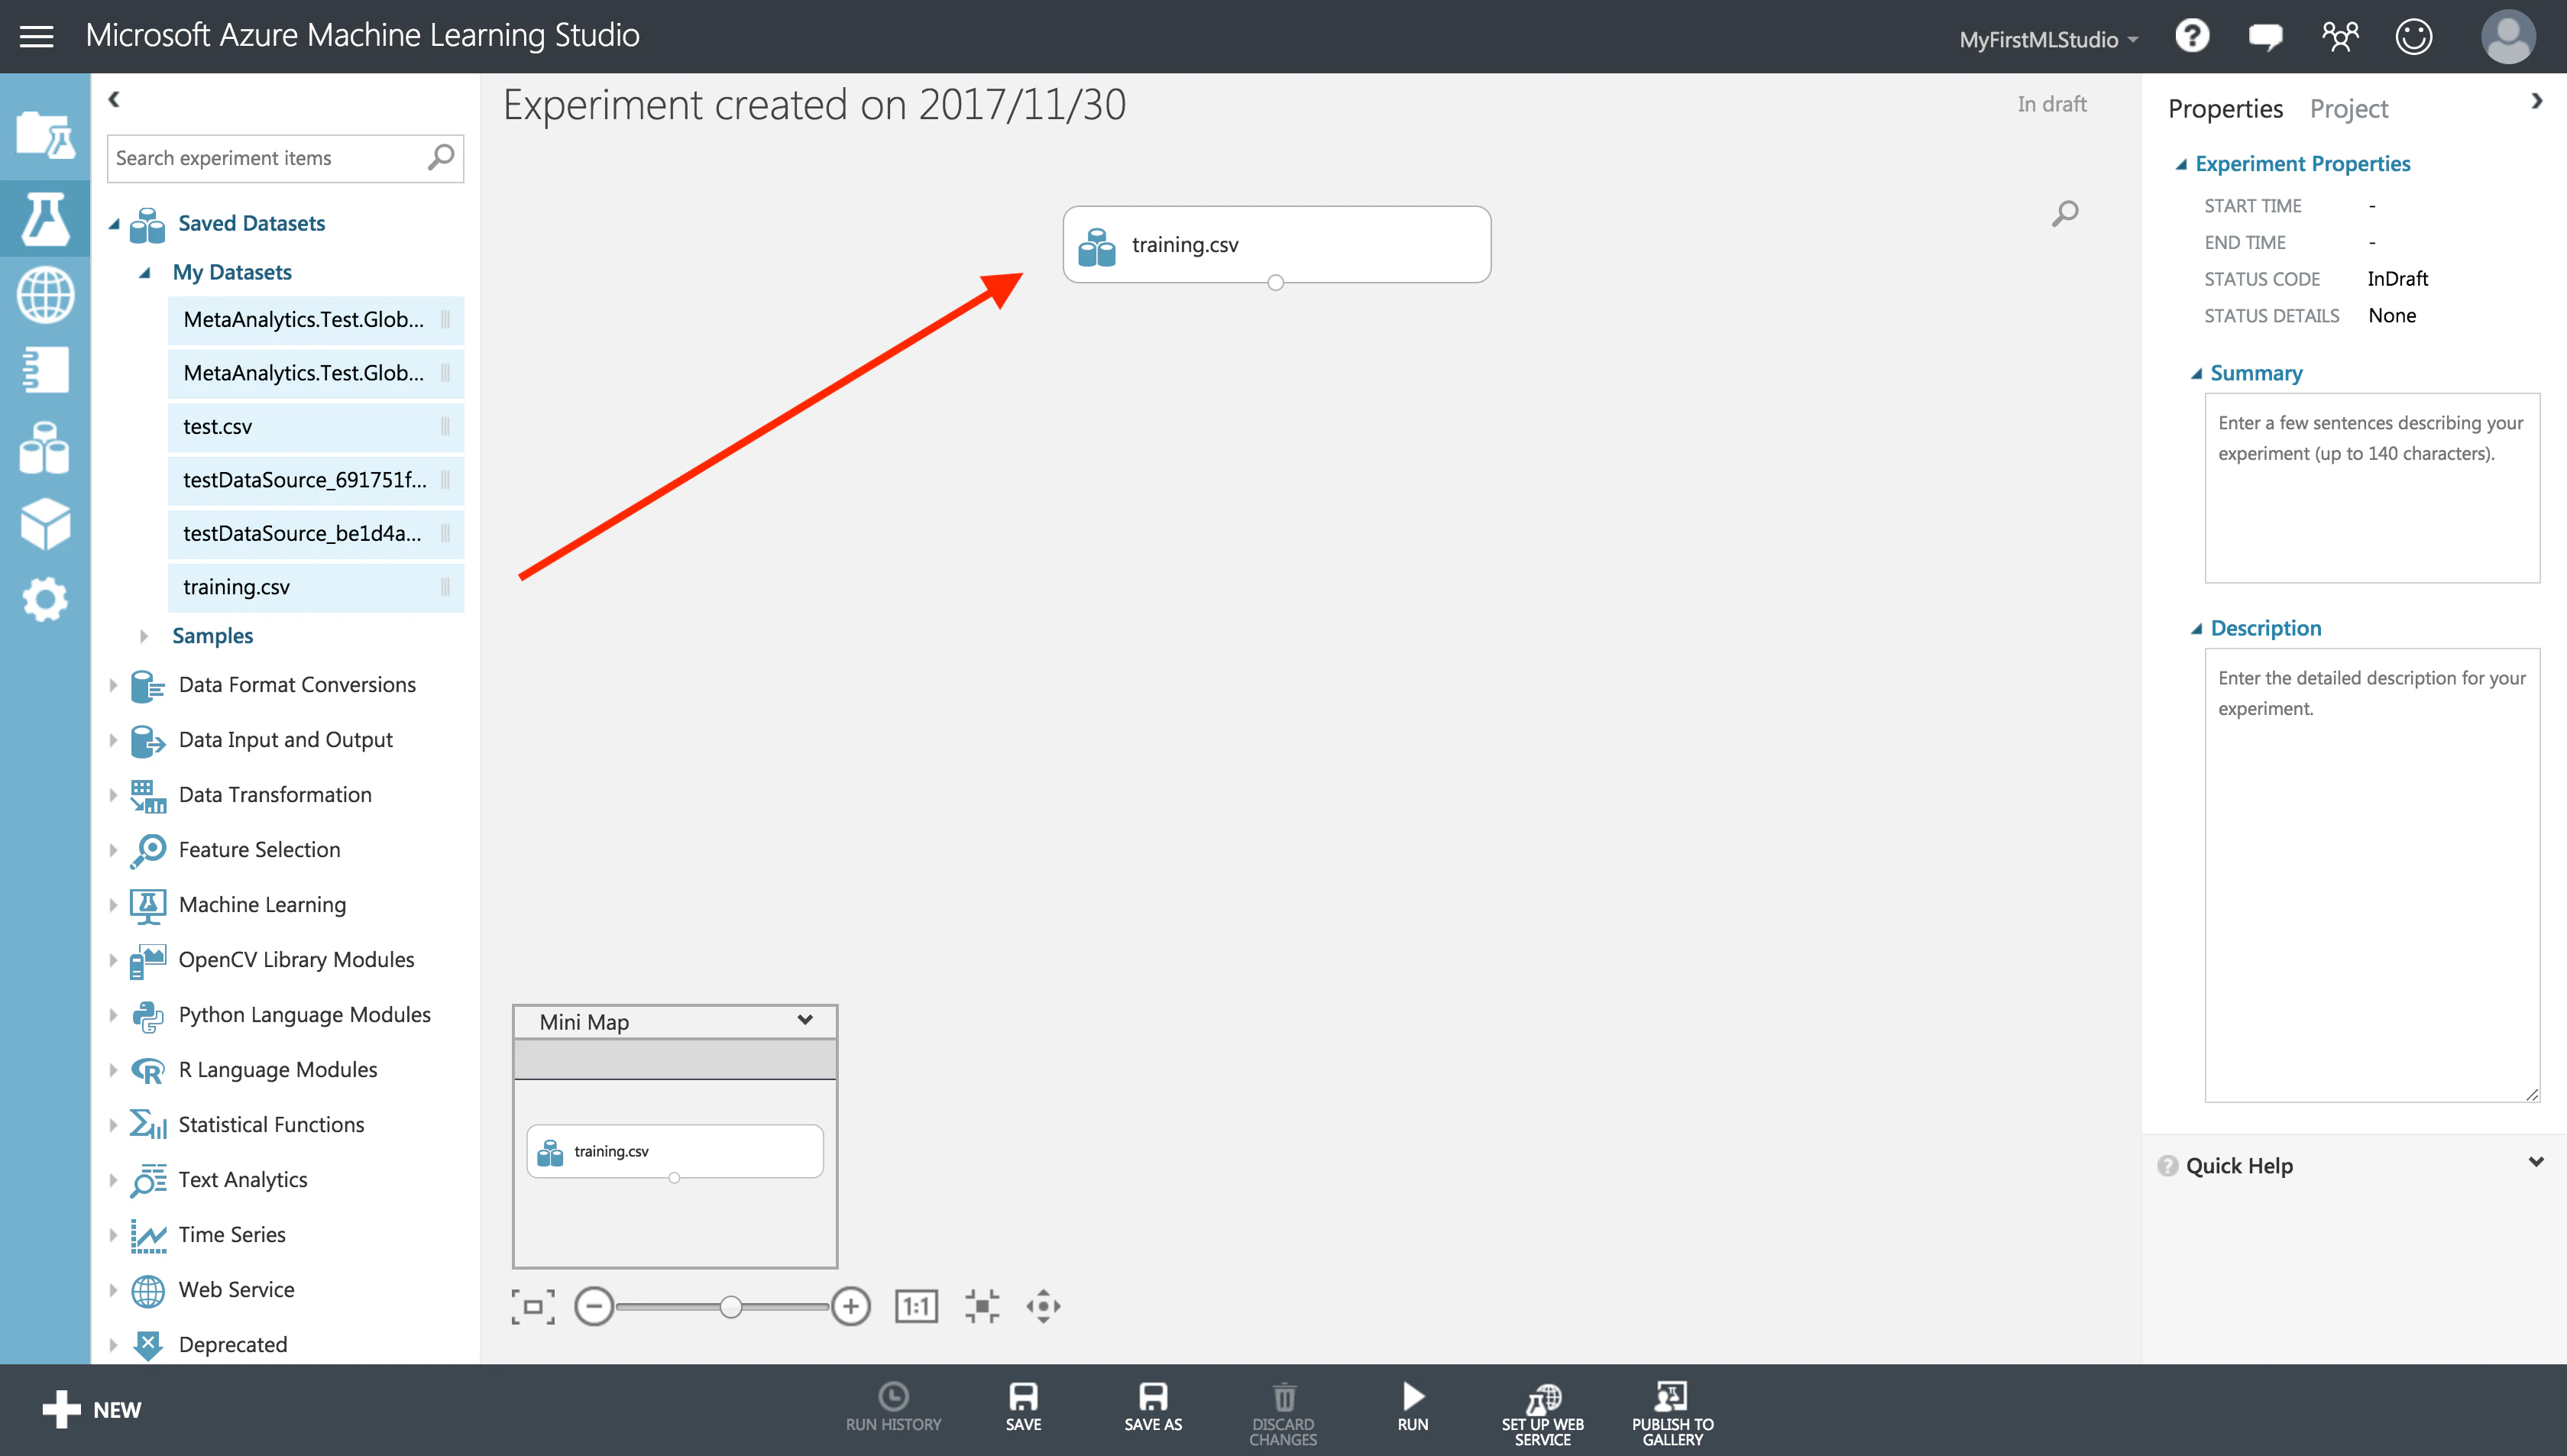Select training.csv dataset in My Datasets
This screenshot has height=1456, width=2567.
click(x=315, y=587)
